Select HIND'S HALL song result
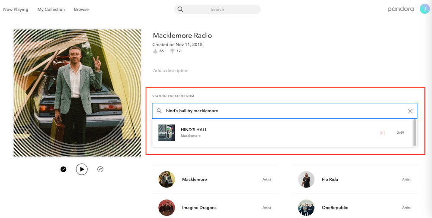 pyautogui.click(x=194, y=130)
